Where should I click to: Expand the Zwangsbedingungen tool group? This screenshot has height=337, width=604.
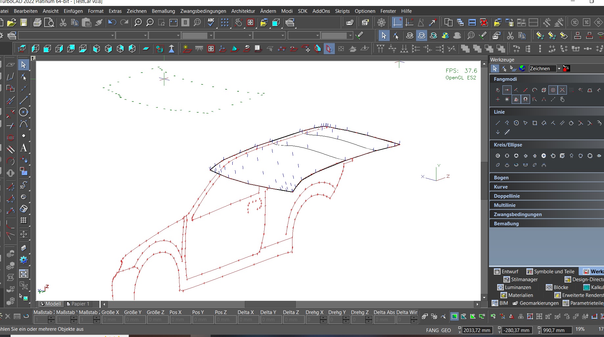(546, 214)
